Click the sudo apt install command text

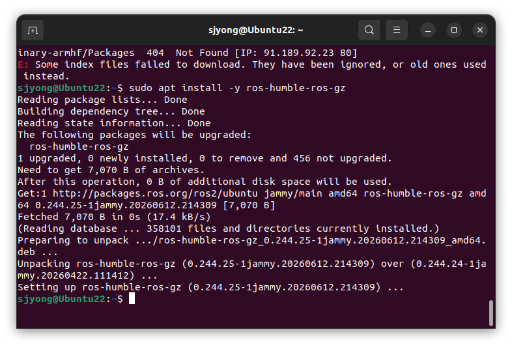pyautogui.click(x=237, y=88)
